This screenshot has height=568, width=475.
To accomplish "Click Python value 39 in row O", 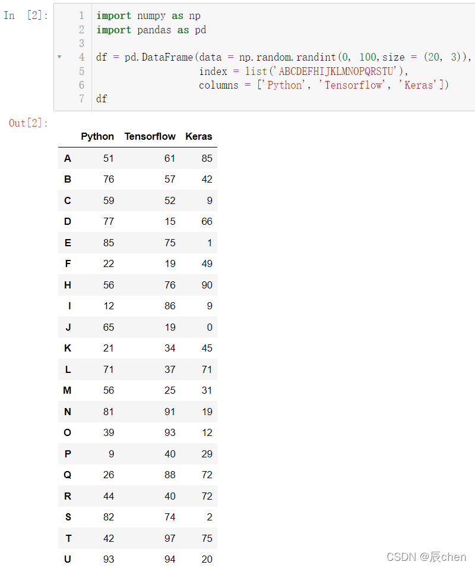I will (109, 432).
